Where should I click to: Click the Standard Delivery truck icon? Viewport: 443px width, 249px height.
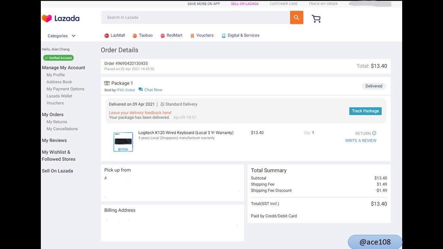point(162,104)
